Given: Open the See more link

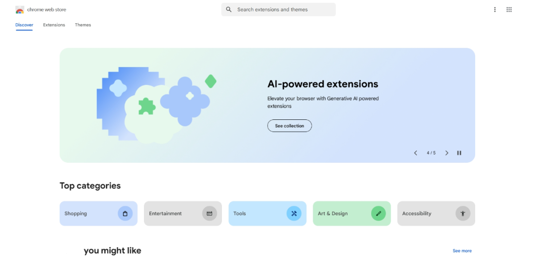Looking at the screenshot, I should (462, 251).
